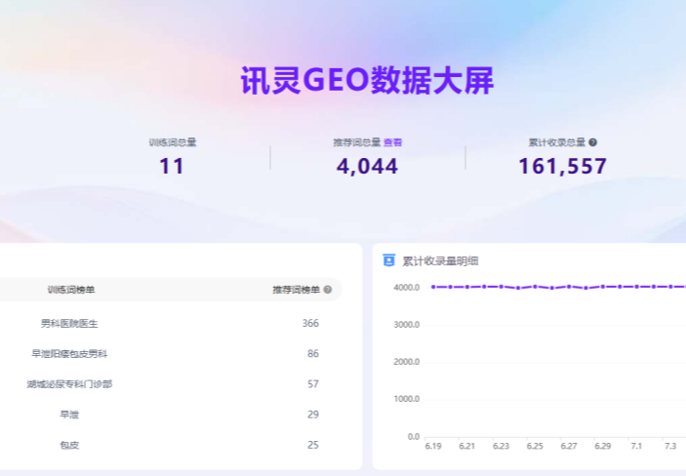Click the chart data point at 6.19
This screenshot has width=686, height=476.
coord(433,287)
